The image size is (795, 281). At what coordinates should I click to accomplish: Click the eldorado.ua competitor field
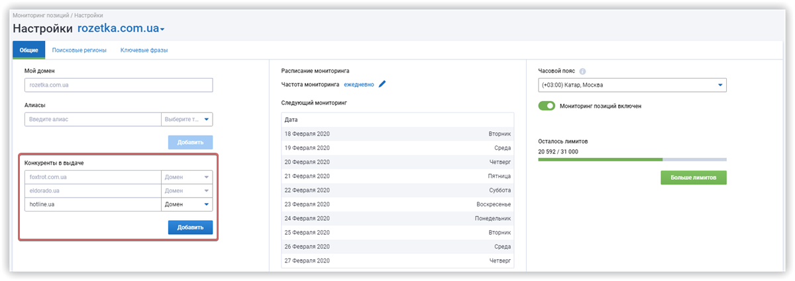pyautogui.click(x=93, y=191)
